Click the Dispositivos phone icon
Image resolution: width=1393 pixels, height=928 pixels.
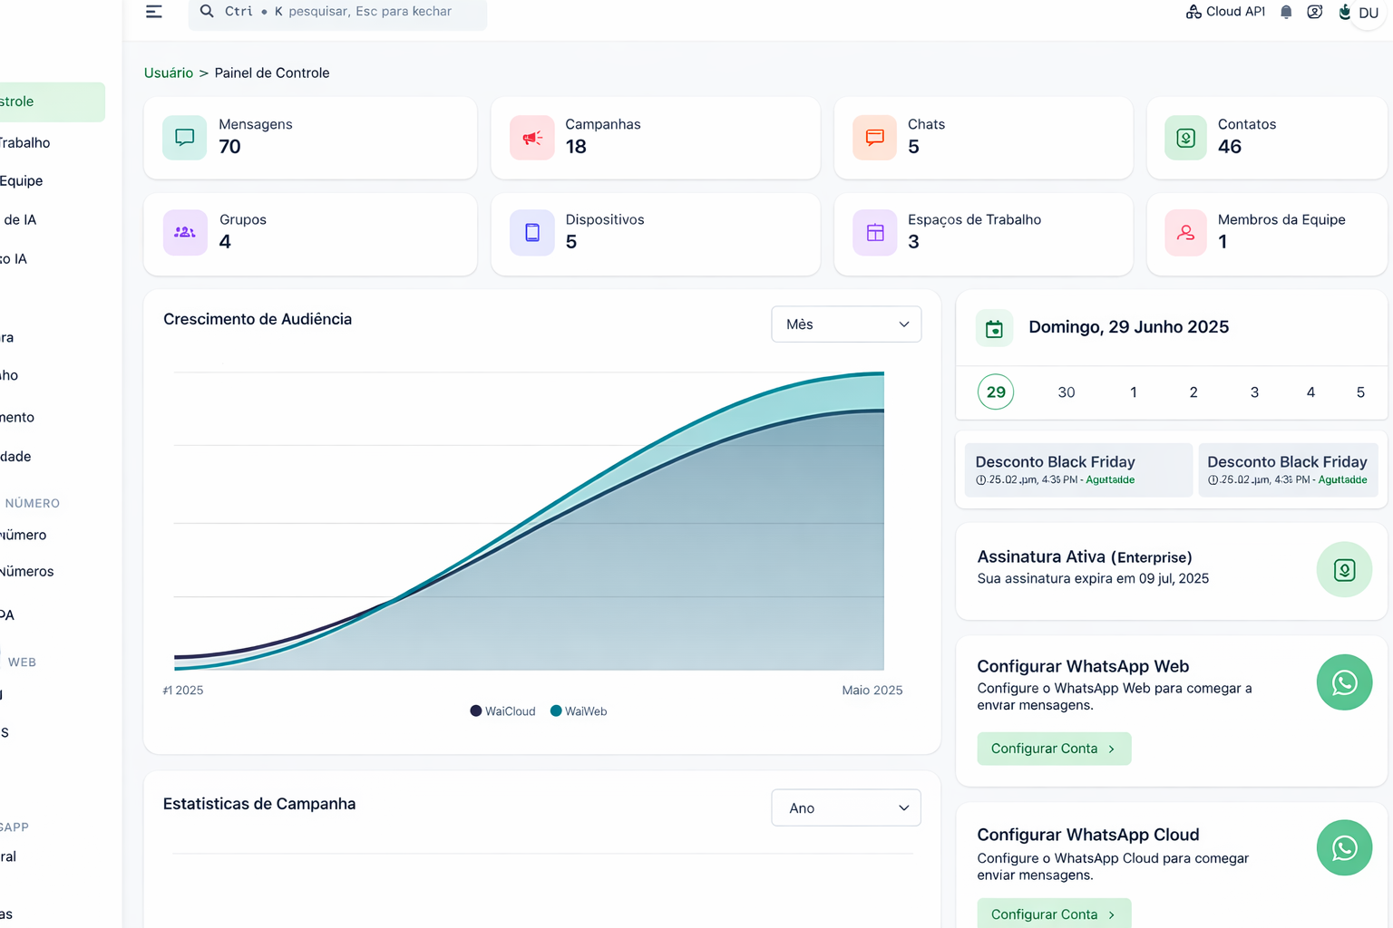click(x=531, y=233)
